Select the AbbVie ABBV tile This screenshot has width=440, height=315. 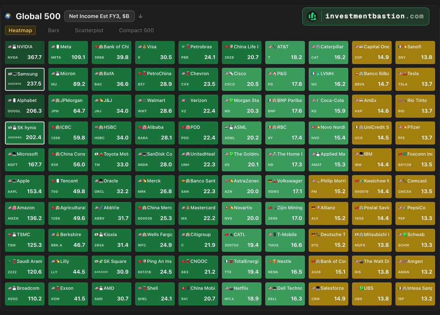111,213
